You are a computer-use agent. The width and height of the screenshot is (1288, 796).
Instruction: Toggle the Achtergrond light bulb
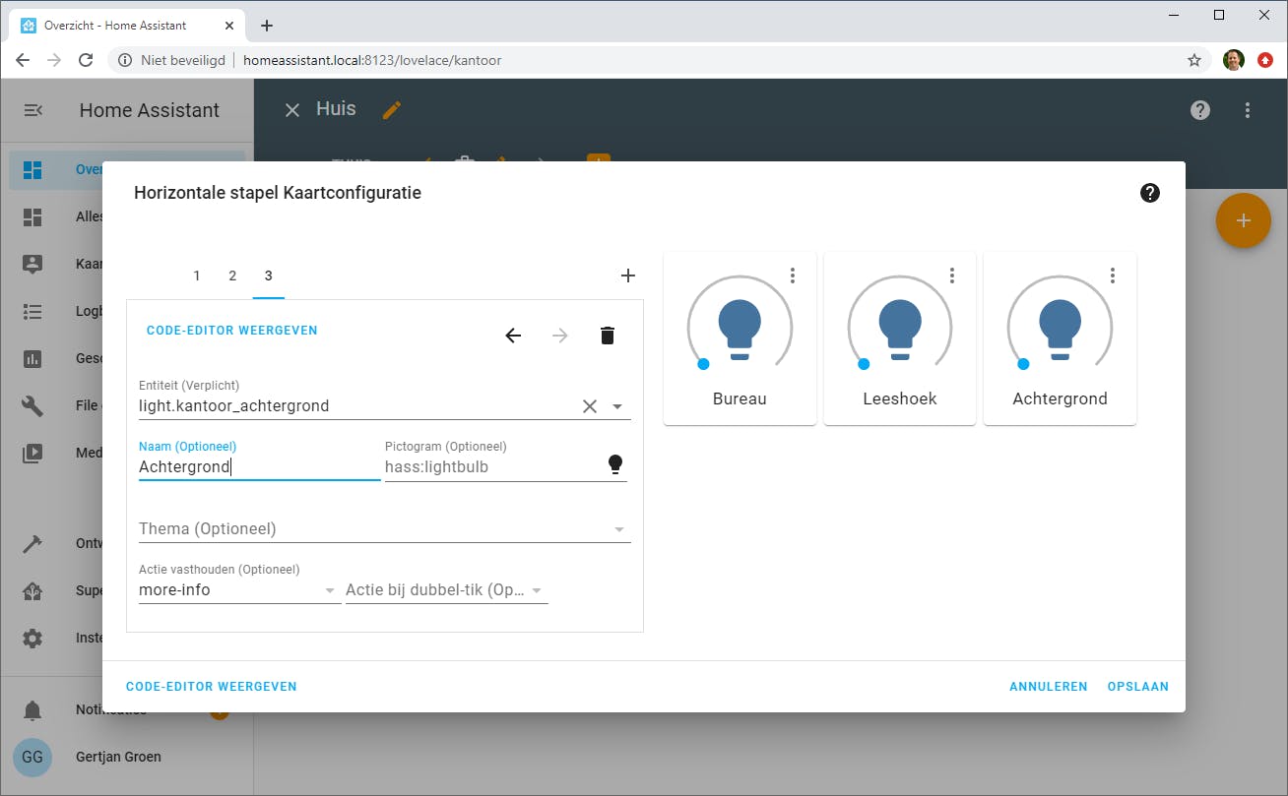1060,329
